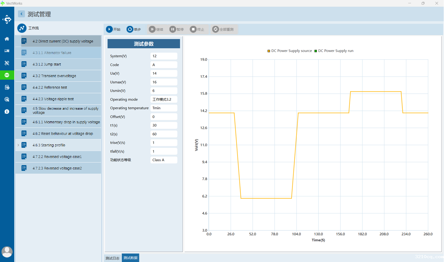Screen dimensions: 444x262
Task: Open the Operating temperature Tmin field
Action: point(164,108)
